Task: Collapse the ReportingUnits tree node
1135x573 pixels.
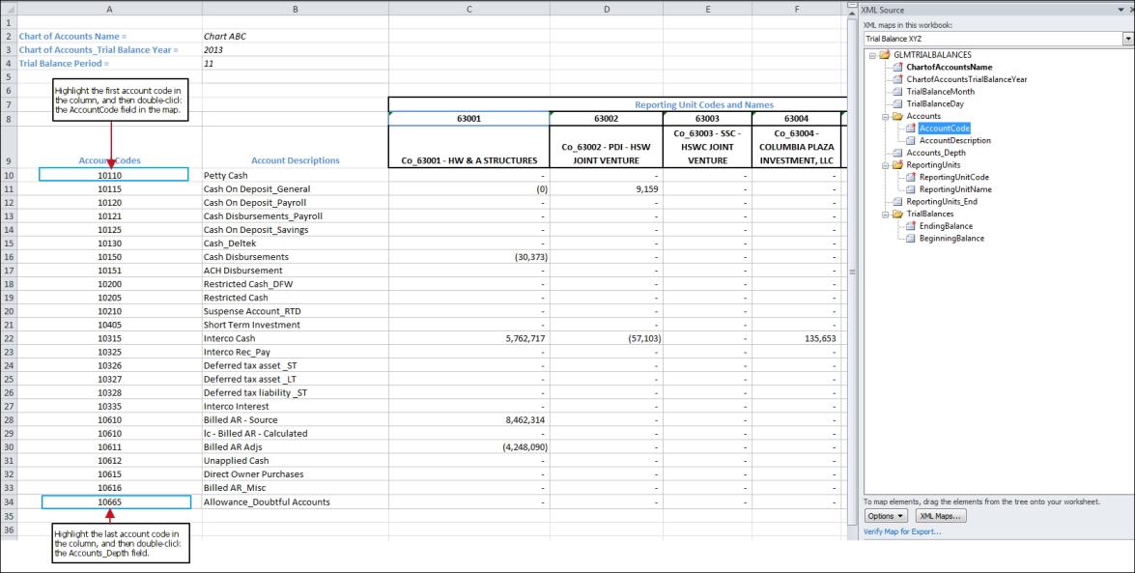Action: point(885,165)
